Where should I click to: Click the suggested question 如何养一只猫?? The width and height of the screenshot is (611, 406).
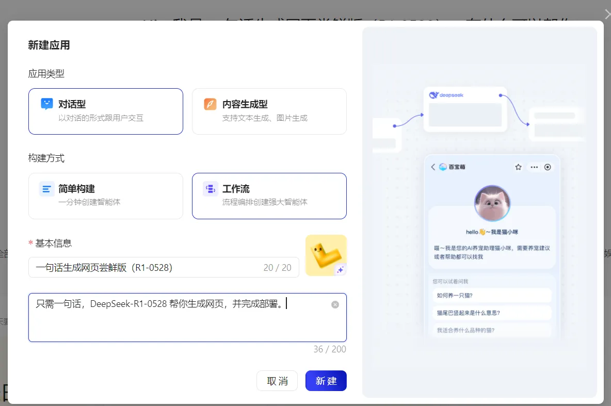(492, 296)
